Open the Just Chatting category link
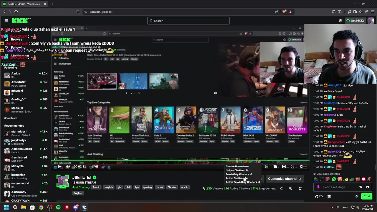This screenshot has width=377, height=212. pos(81,187)
